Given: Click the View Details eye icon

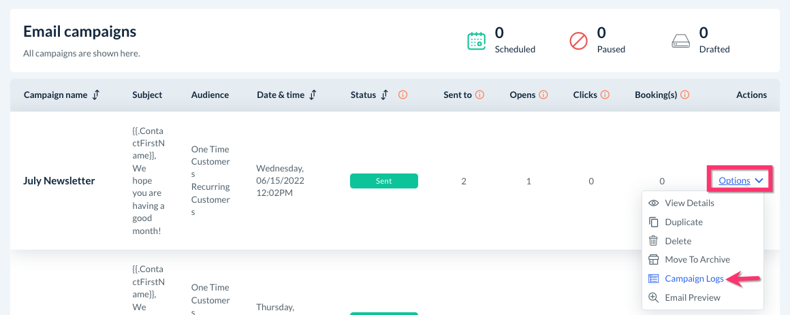Looking at the screenshot, I should [654, 203].
